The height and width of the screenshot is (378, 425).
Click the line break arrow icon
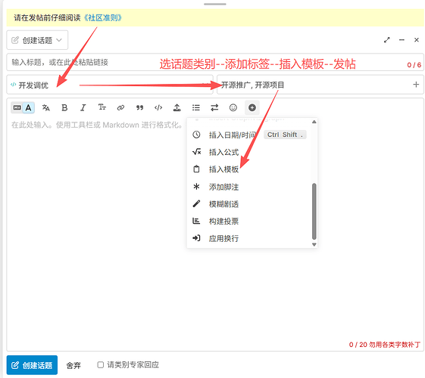coord(196,238)
